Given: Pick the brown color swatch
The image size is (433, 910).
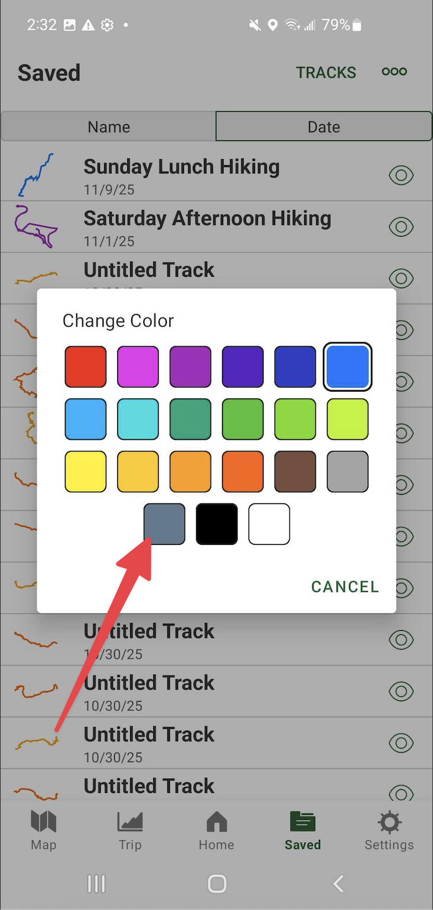Looking at the screenshot, I should (295, 472).
